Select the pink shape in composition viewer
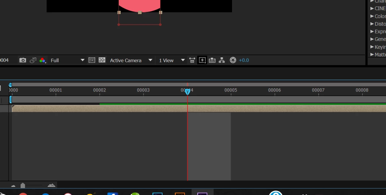The width and height of the screenshot is (386, 195). [x=140, y=5]
